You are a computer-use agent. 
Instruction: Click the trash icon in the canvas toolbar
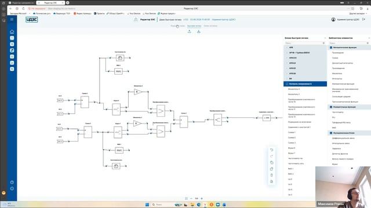pyautogui.click(x=272, y=175)
